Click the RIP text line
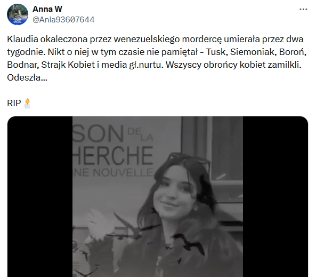Image resolution: width=316 pixels, height=277 pixels. point(14,104)
